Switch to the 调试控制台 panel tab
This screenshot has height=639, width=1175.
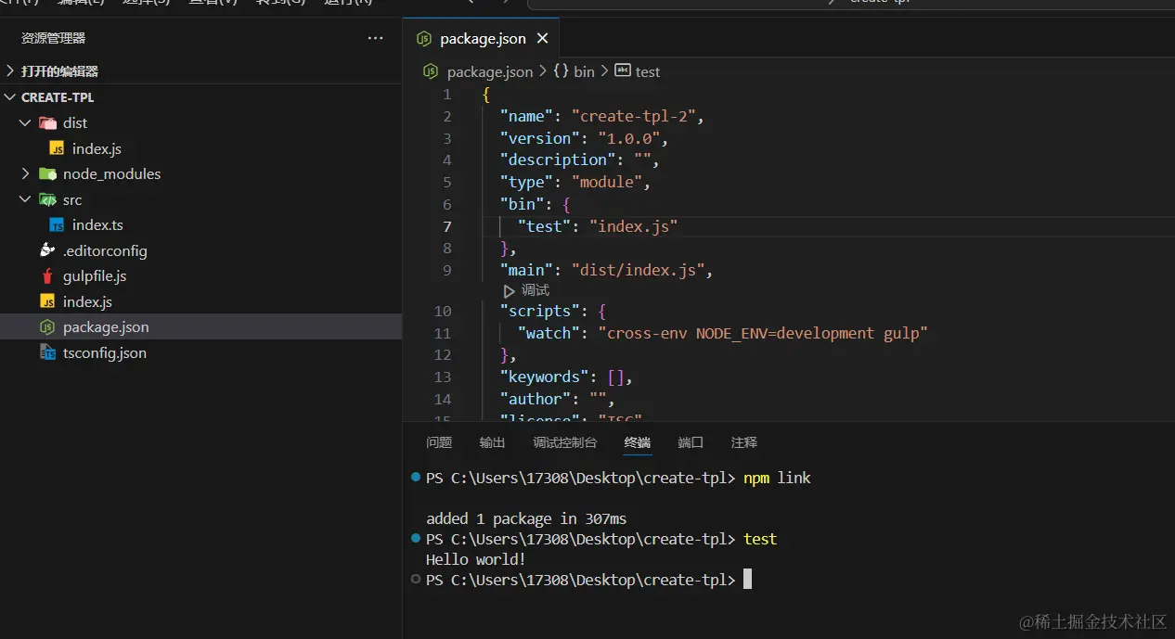click(x=564, y=442)
